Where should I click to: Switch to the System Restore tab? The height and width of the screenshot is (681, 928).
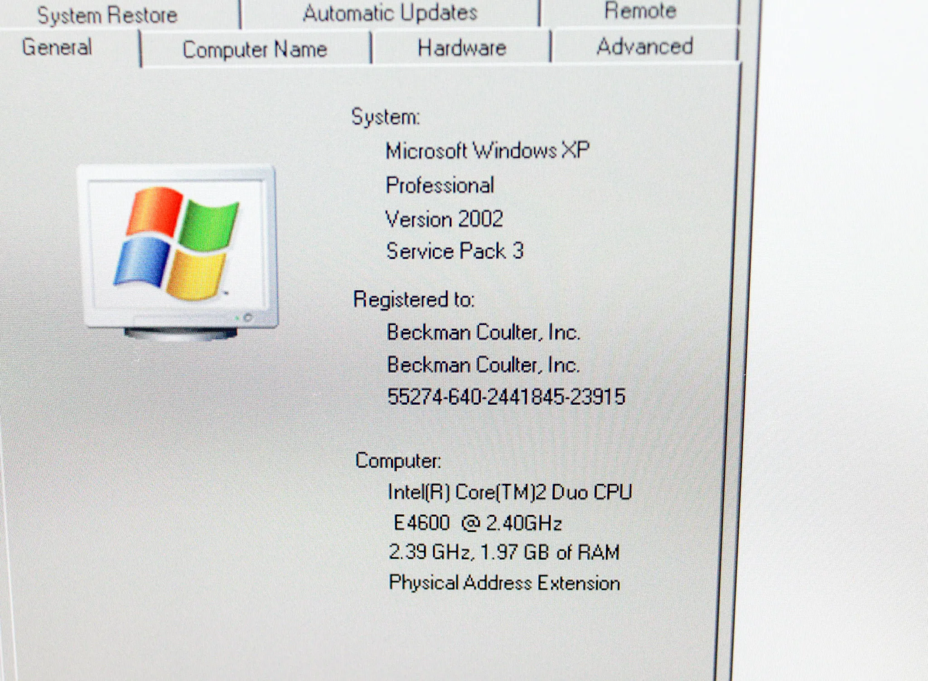107,15
